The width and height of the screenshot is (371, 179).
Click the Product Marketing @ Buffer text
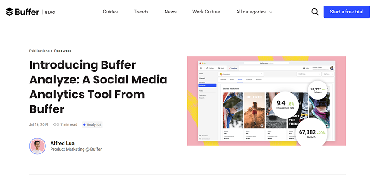[76, 149]
